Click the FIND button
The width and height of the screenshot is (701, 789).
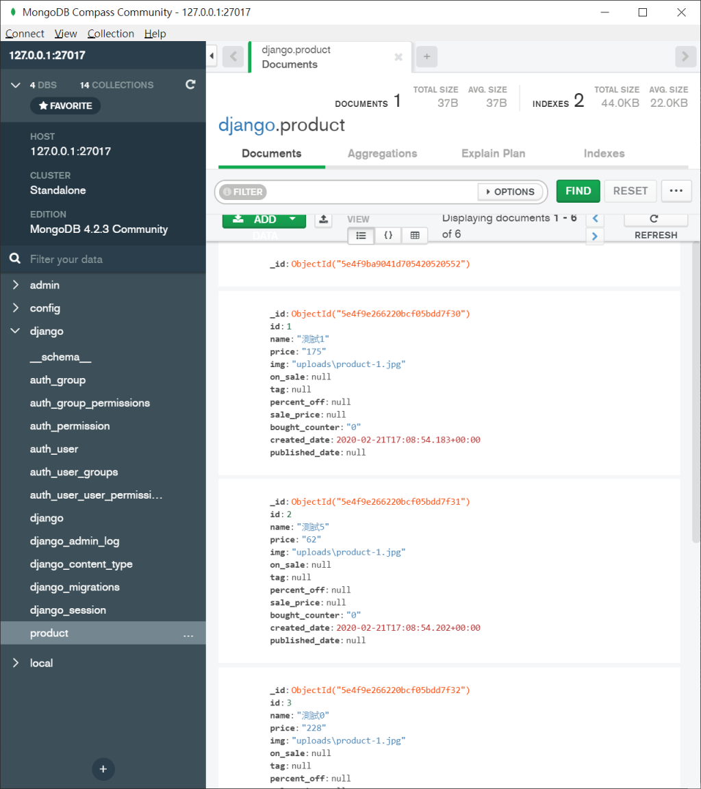coord(578,191)
